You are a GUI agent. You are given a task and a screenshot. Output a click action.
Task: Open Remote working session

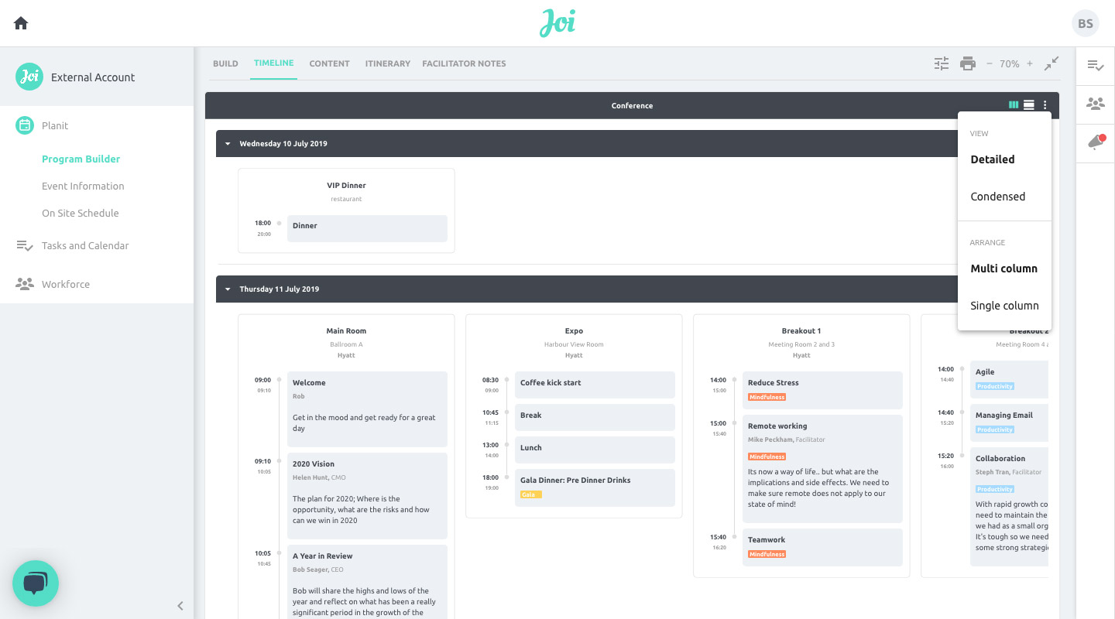[822, 469]
